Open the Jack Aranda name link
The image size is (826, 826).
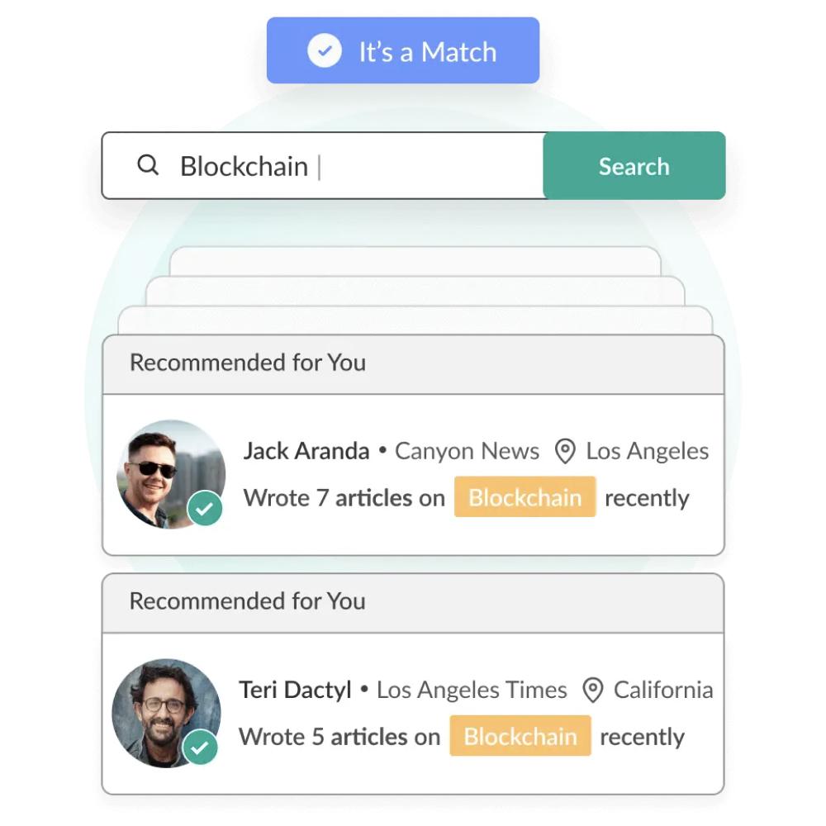306,451
